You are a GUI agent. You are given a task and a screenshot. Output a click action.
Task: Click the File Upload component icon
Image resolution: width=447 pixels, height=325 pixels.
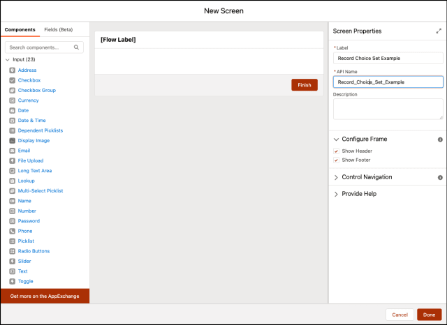point(13,161)
